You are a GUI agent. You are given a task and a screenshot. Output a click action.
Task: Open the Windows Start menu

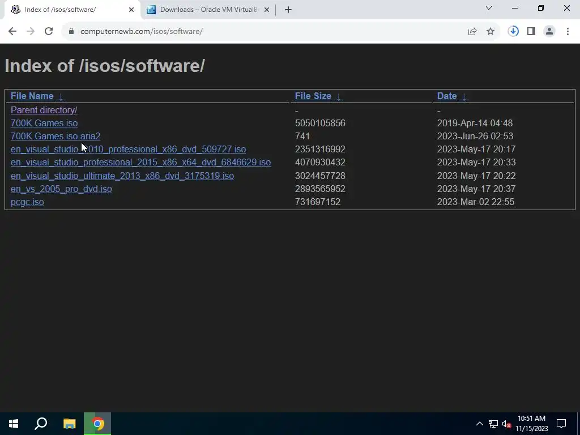[x=14, y=424]
